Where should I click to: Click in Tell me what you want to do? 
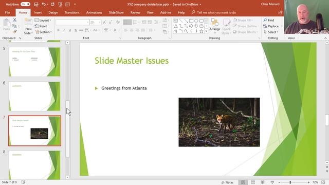[216, 12]
